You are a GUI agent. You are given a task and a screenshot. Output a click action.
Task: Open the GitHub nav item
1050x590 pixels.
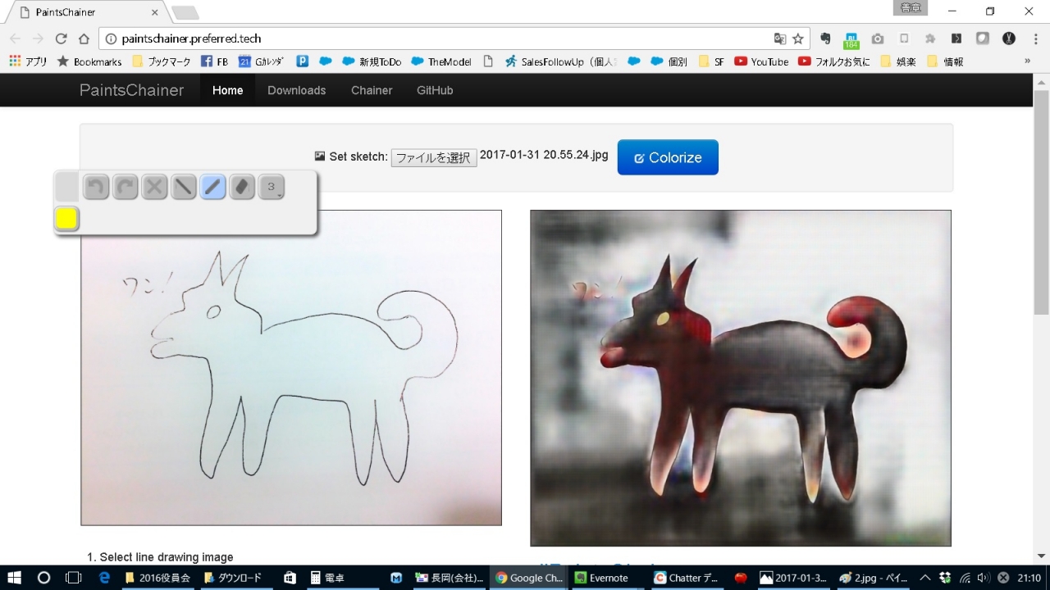tap(435, 90)
